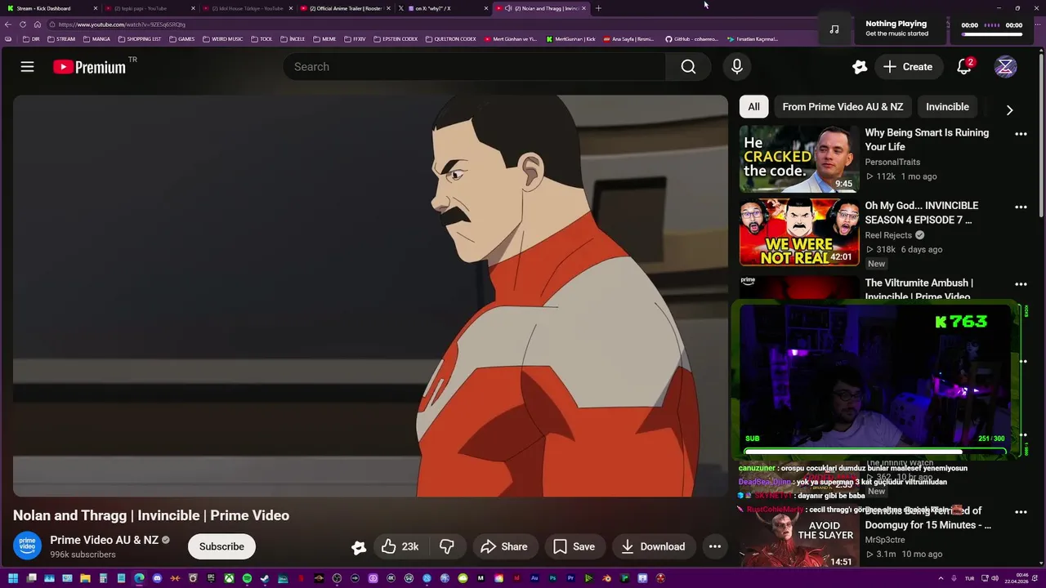Switch to the X why tab
Screen dimensions: 1046x588
pos(443,8)
